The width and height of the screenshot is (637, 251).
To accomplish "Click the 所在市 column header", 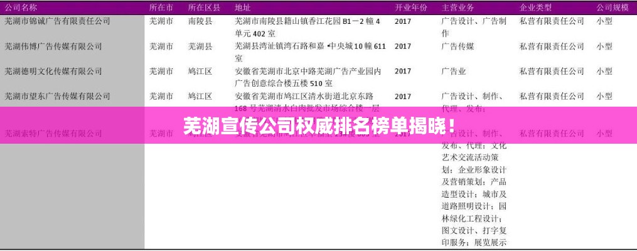I will pyautogui.click(x=161, y=8).
